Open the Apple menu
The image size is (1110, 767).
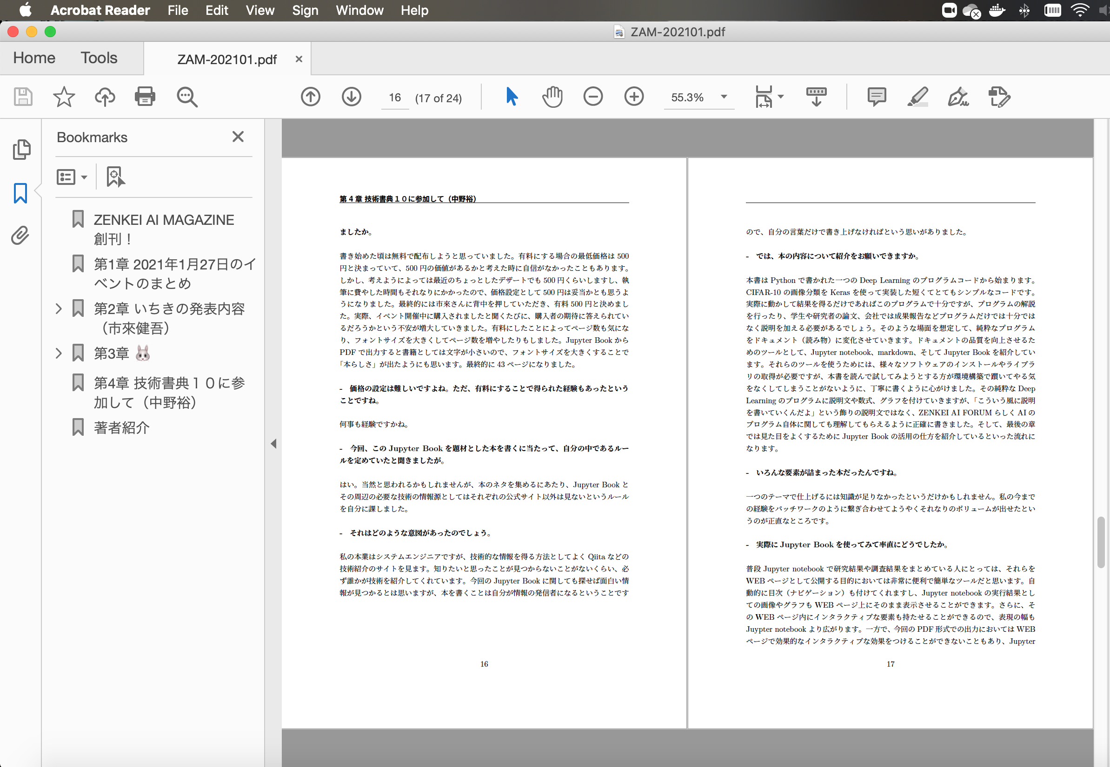click(x=26, y=10)
